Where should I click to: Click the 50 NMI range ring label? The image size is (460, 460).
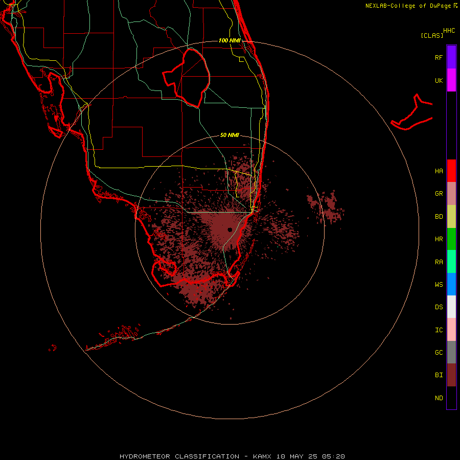click(229, 135)
